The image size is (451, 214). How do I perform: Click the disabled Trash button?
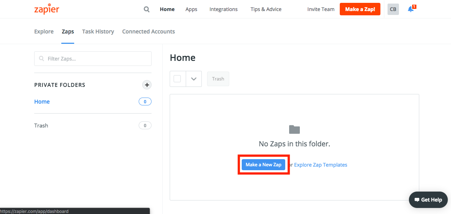click(x=218, y=79)
